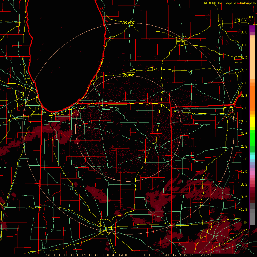
Task: Click the -1.3 scale value label
Action: tap(243, 210)
